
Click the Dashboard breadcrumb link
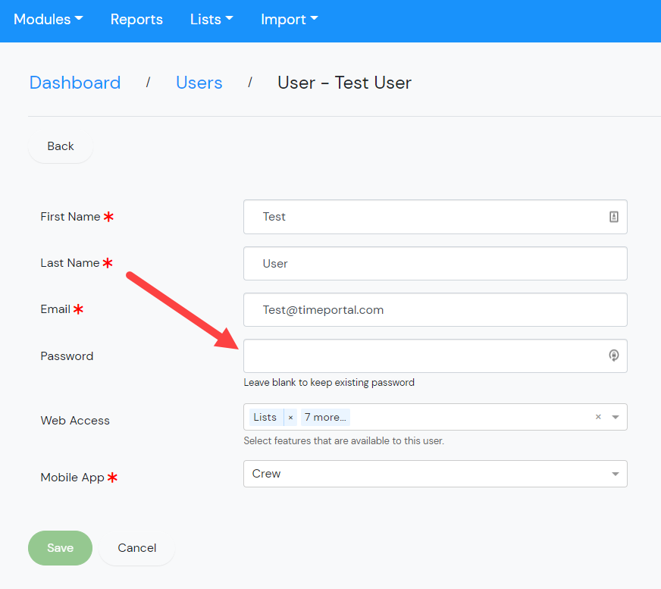click(75, 83)
